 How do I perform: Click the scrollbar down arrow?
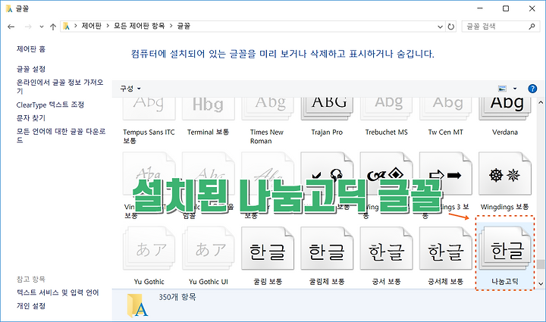[x=541, y=284]
